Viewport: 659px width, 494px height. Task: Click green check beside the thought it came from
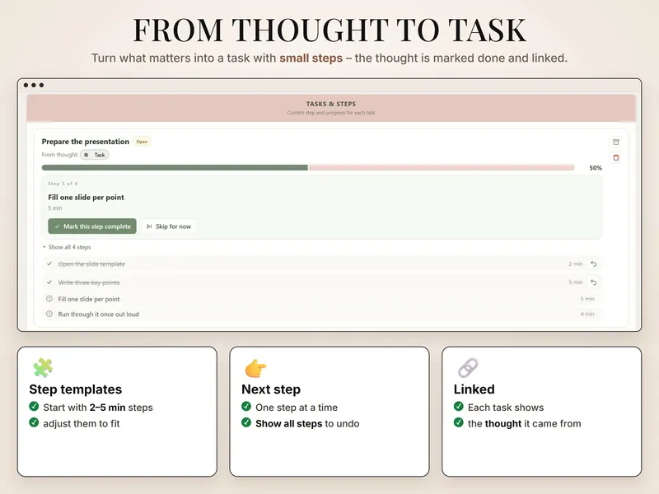tap(459, 422)
